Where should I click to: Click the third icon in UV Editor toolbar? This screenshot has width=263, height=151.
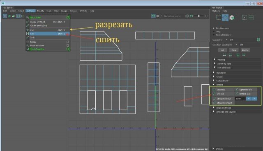coord(14,16)
